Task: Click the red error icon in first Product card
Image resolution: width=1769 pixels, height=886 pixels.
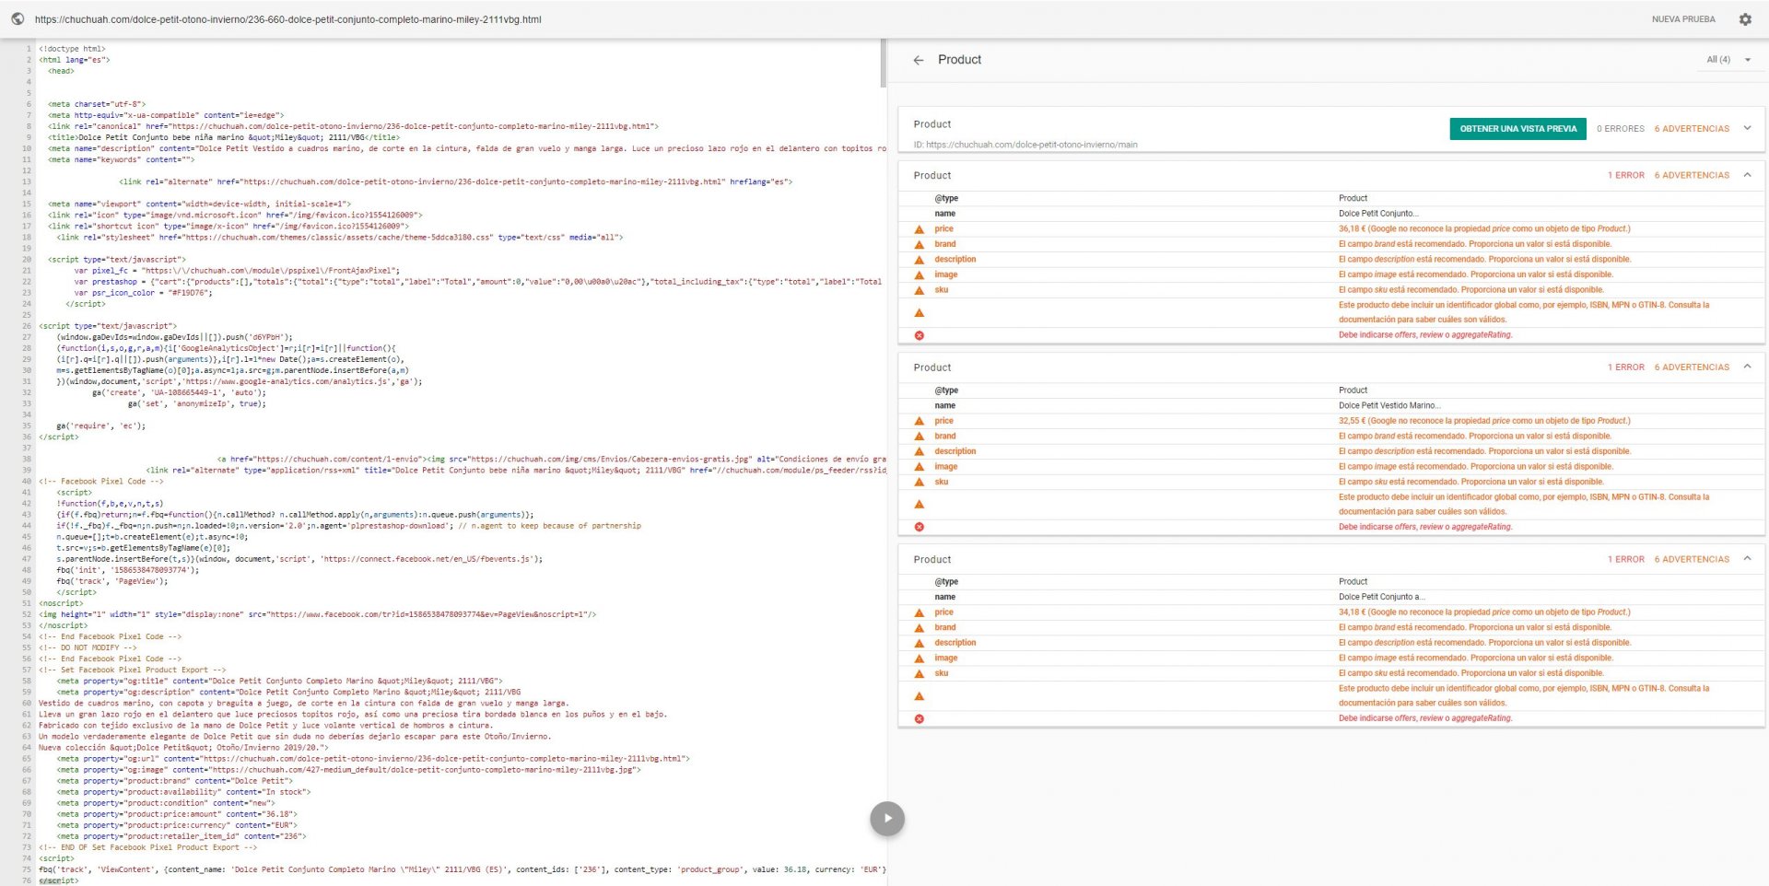Action: pyautogui.click(x=919, y=335)
